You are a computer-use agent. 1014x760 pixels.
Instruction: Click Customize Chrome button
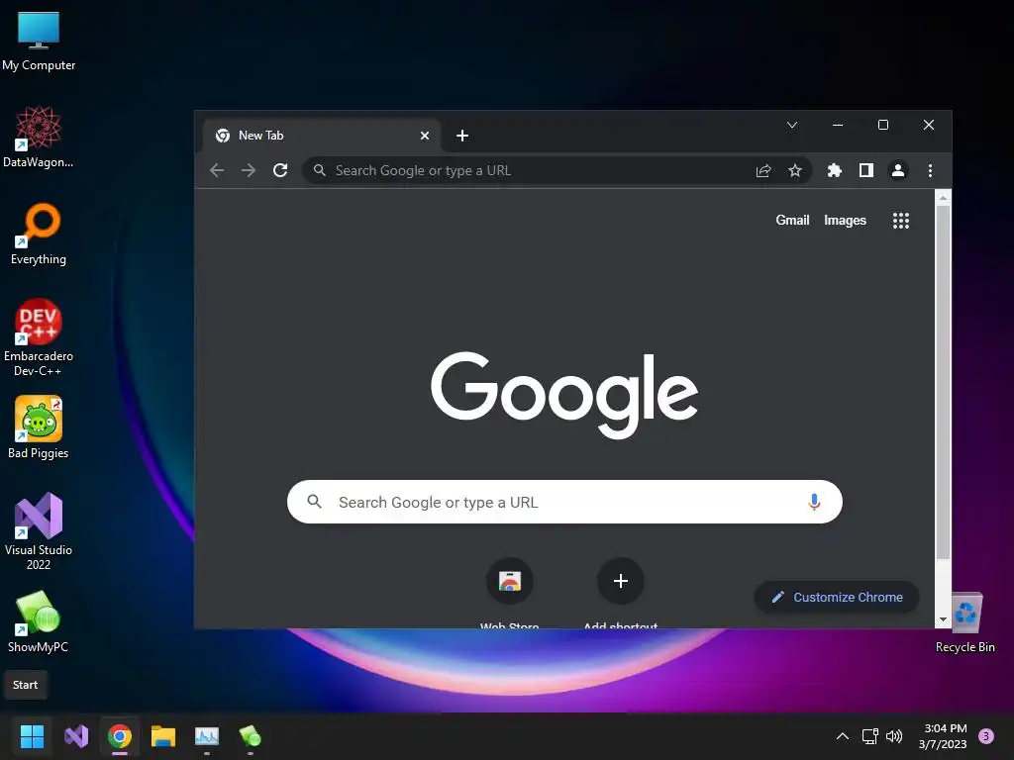(x=836, y=597)
